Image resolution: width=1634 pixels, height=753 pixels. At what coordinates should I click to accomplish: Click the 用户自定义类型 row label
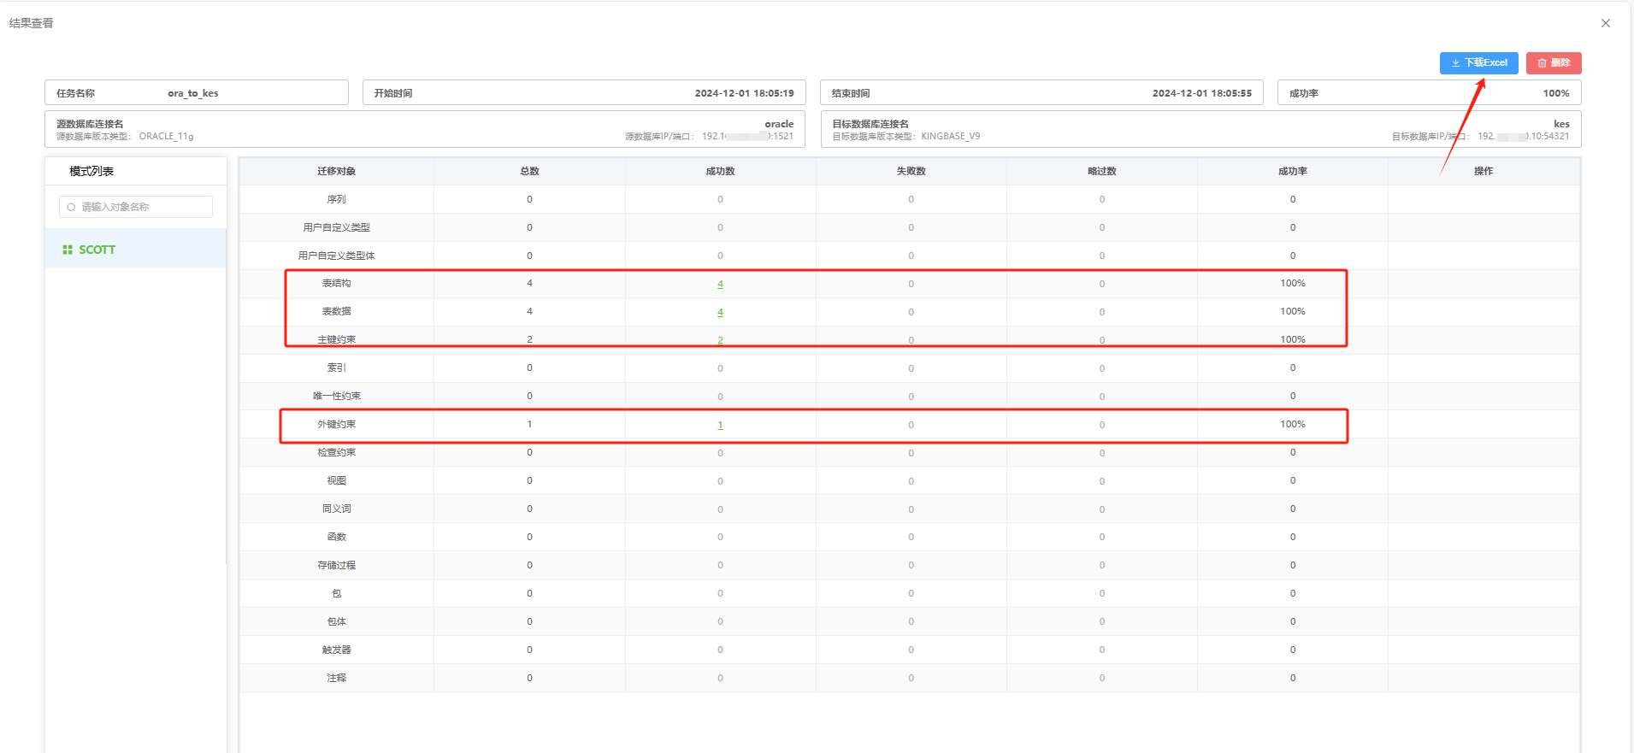[337, 227]
